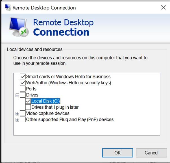This screenshot has height=163, width=170.
Task: Collapse the Drives tree node
Action: (x=17, y=95)
